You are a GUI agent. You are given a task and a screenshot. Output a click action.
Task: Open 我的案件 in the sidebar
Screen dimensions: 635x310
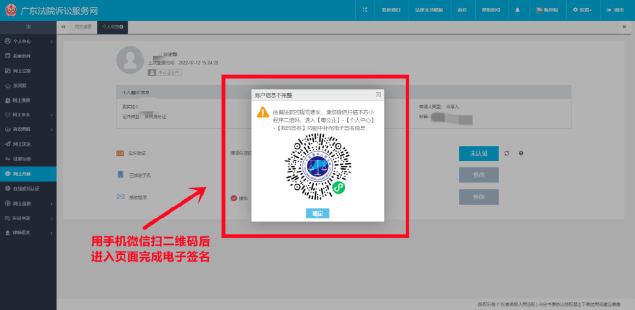[28, 56]
